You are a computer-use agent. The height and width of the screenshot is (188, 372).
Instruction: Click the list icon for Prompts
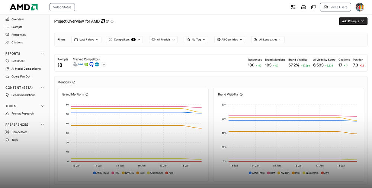(7, 27)
